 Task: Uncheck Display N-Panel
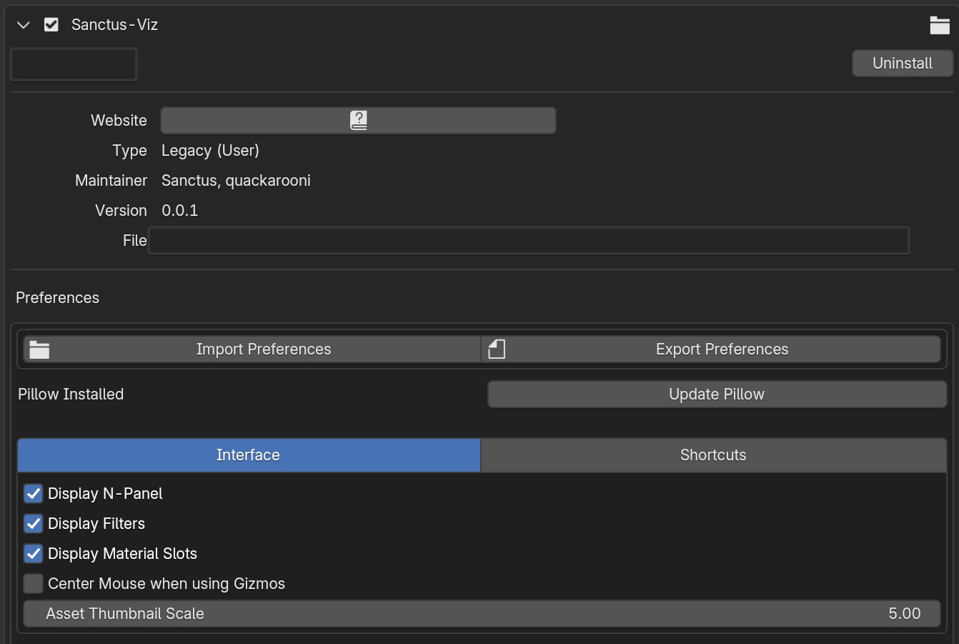pos(34,494)
